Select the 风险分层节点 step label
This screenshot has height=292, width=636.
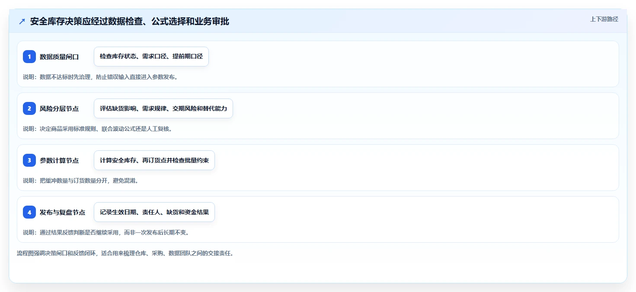pyautogui.click(x=59, y=108)
